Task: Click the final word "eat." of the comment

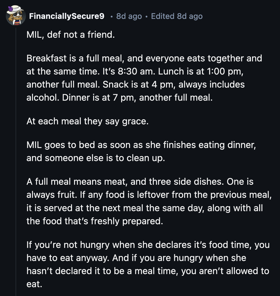Action: tap(34, 284)
